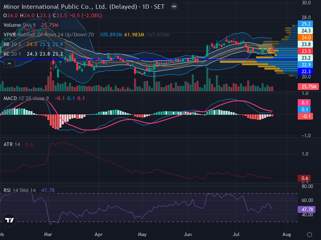Open TradingView logo at bottom left
321x240 pixels.
click(x=9, y=220)
